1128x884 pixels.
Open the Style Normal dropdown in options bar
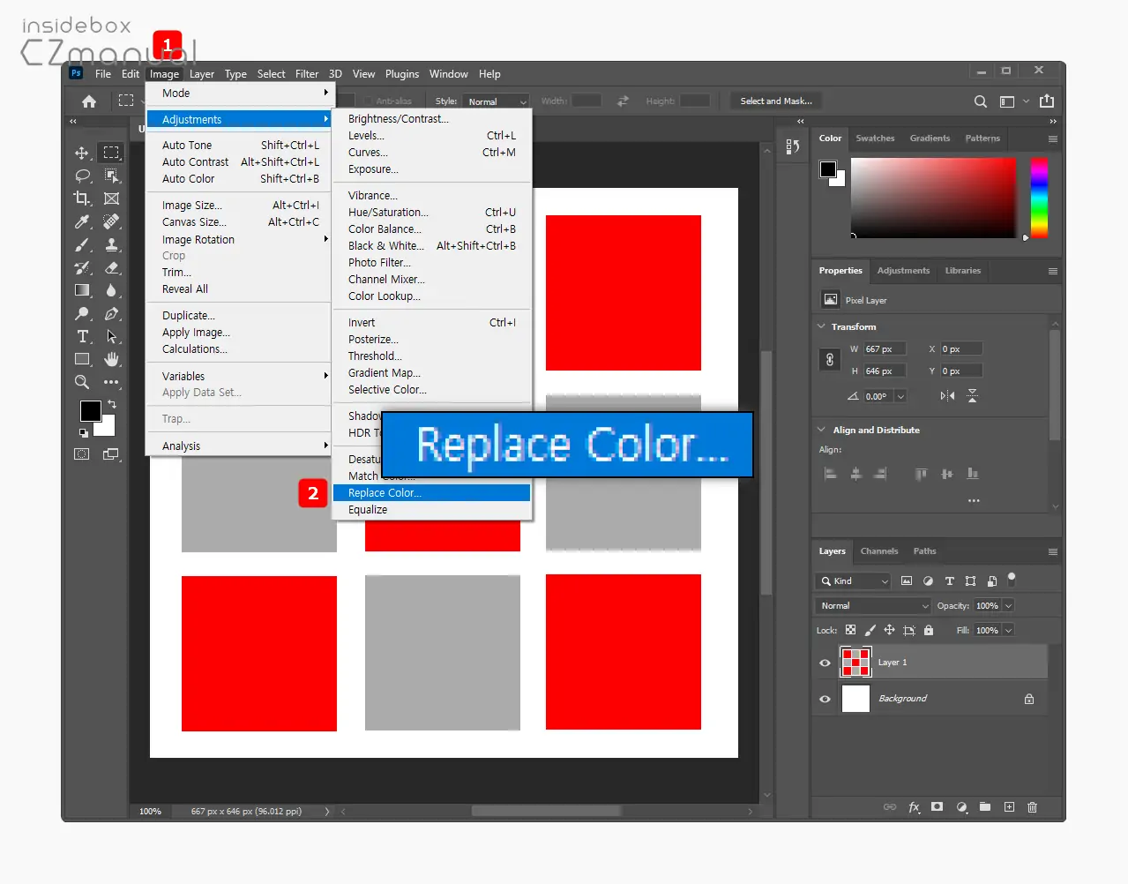[x=497, y=101]
